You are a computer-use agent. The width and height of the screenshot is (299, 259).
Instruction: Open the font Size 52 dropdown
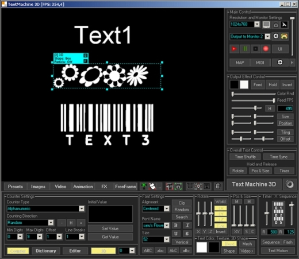pyautogui.click(x=167, y=239)
